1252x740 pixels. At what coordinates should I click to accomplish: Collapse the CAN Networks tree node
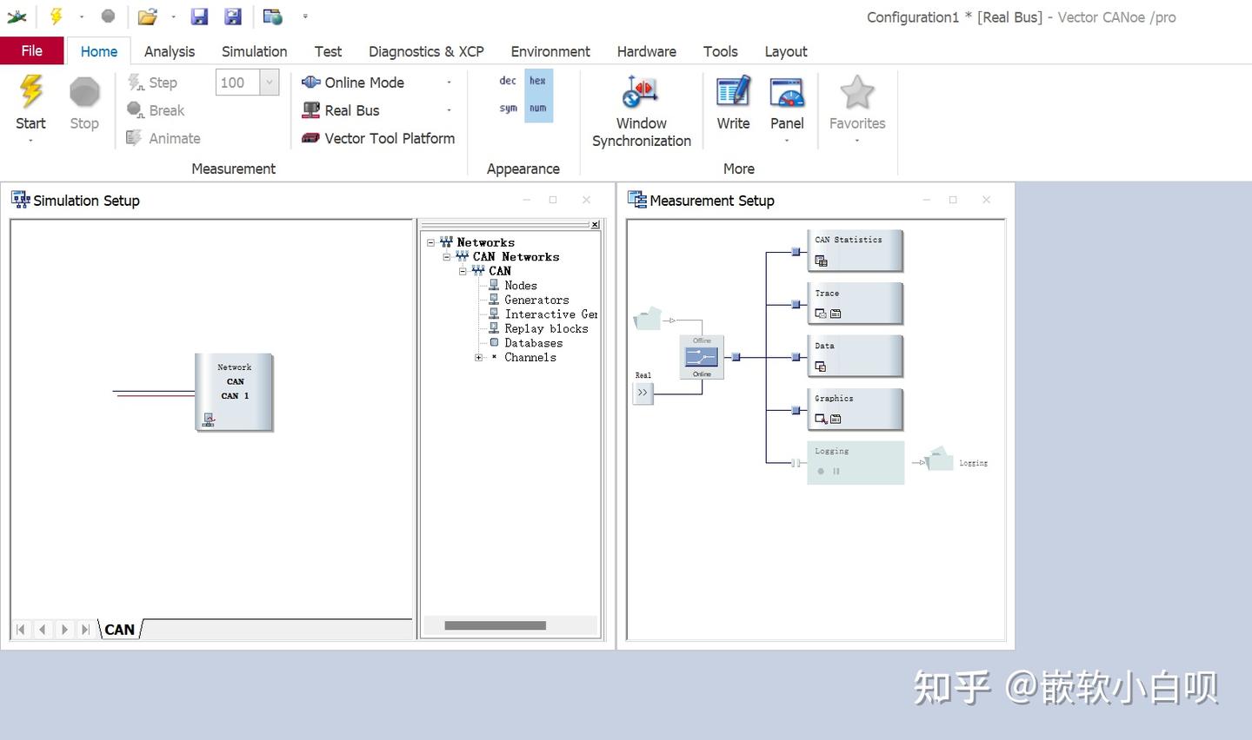tap(447, 257)
